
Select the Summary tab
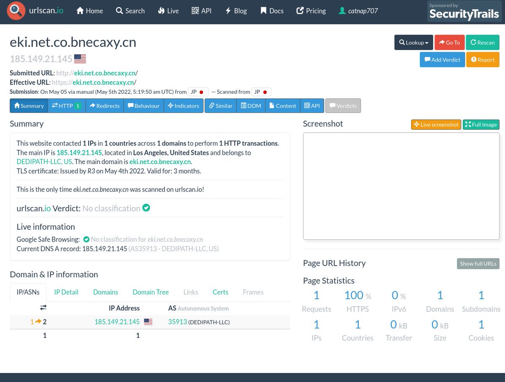pyautogui.click(x=29, y=106)
